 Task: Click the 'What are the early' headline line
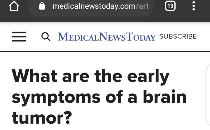click(90, 76)
